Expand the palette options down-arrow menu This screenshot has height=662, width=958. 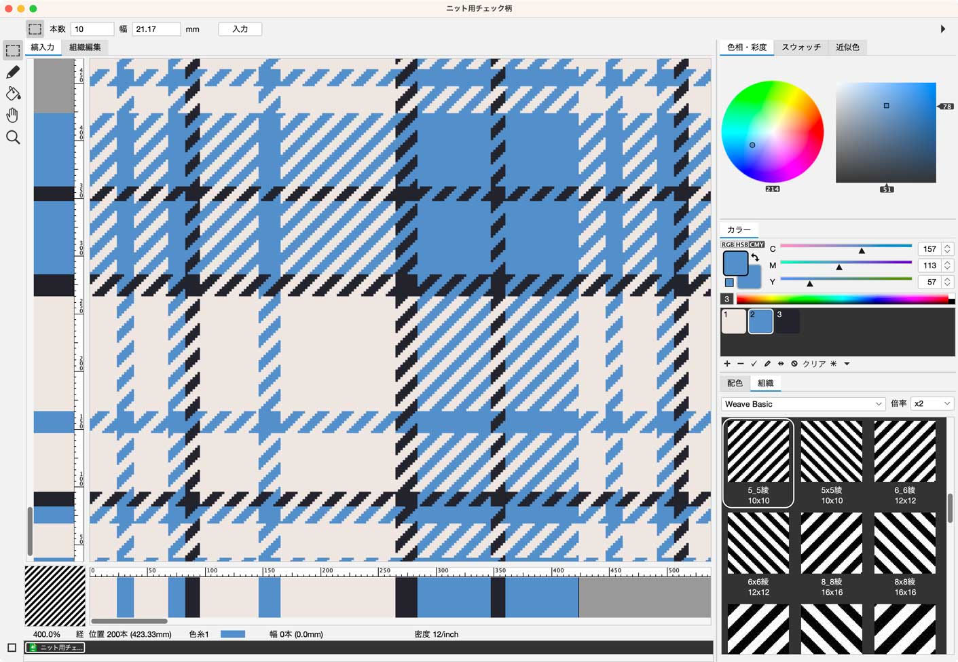[847, 364]
